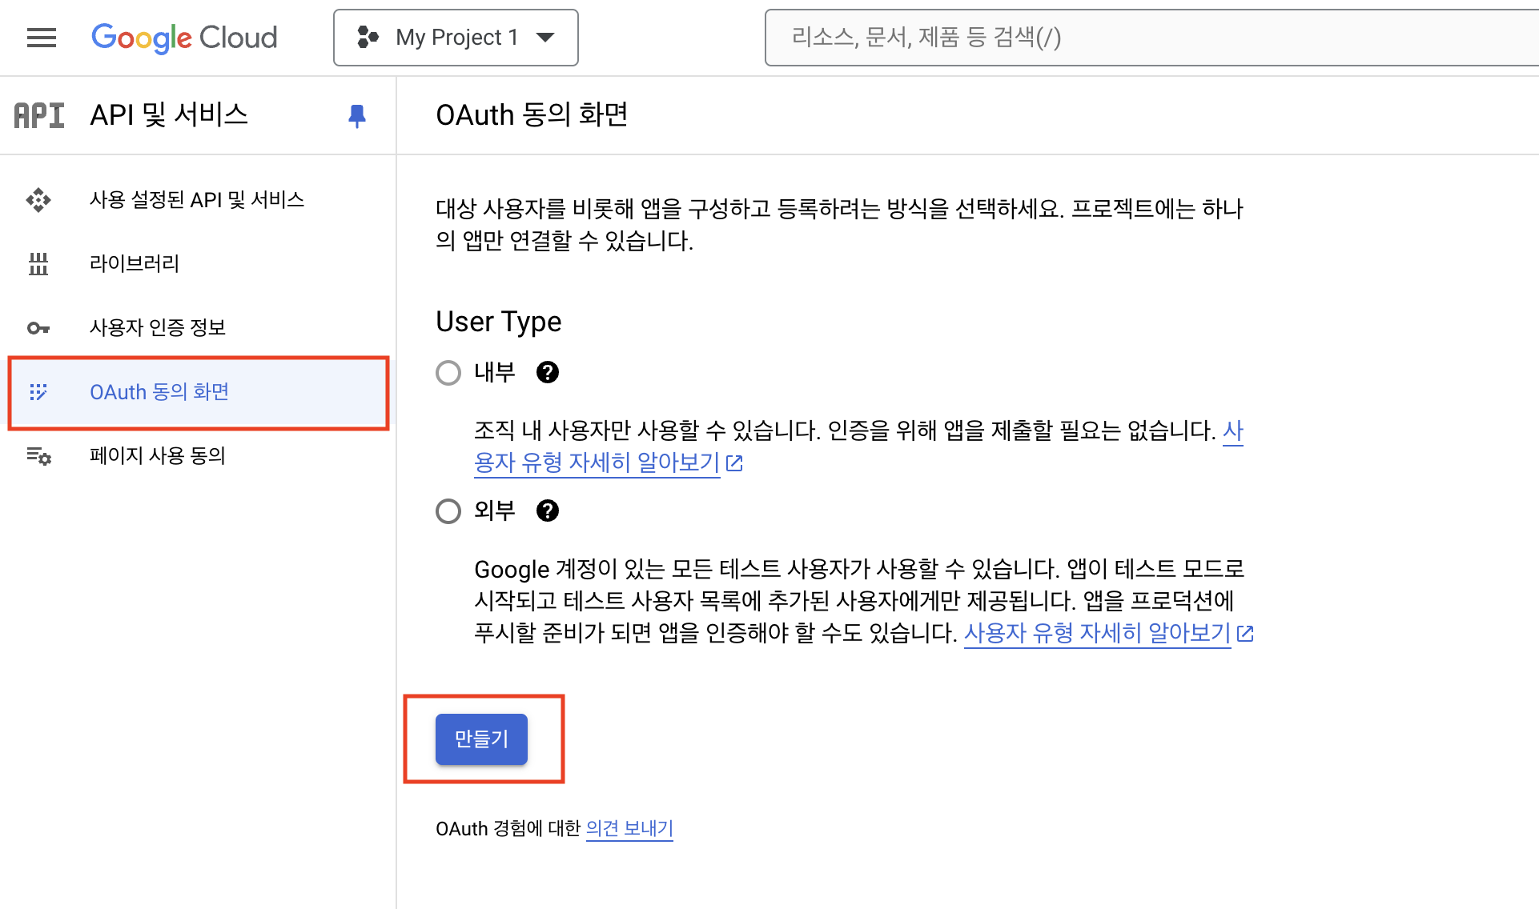Open OAuth 동의 화면 sidebar item
1539x909 pixels.
[159, 392]
